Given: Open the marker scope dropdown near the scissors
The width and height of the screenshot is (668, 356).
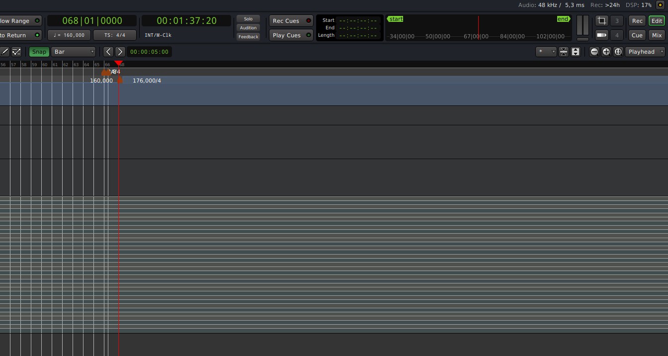Looking at the screenshot, I should point(546,52).
